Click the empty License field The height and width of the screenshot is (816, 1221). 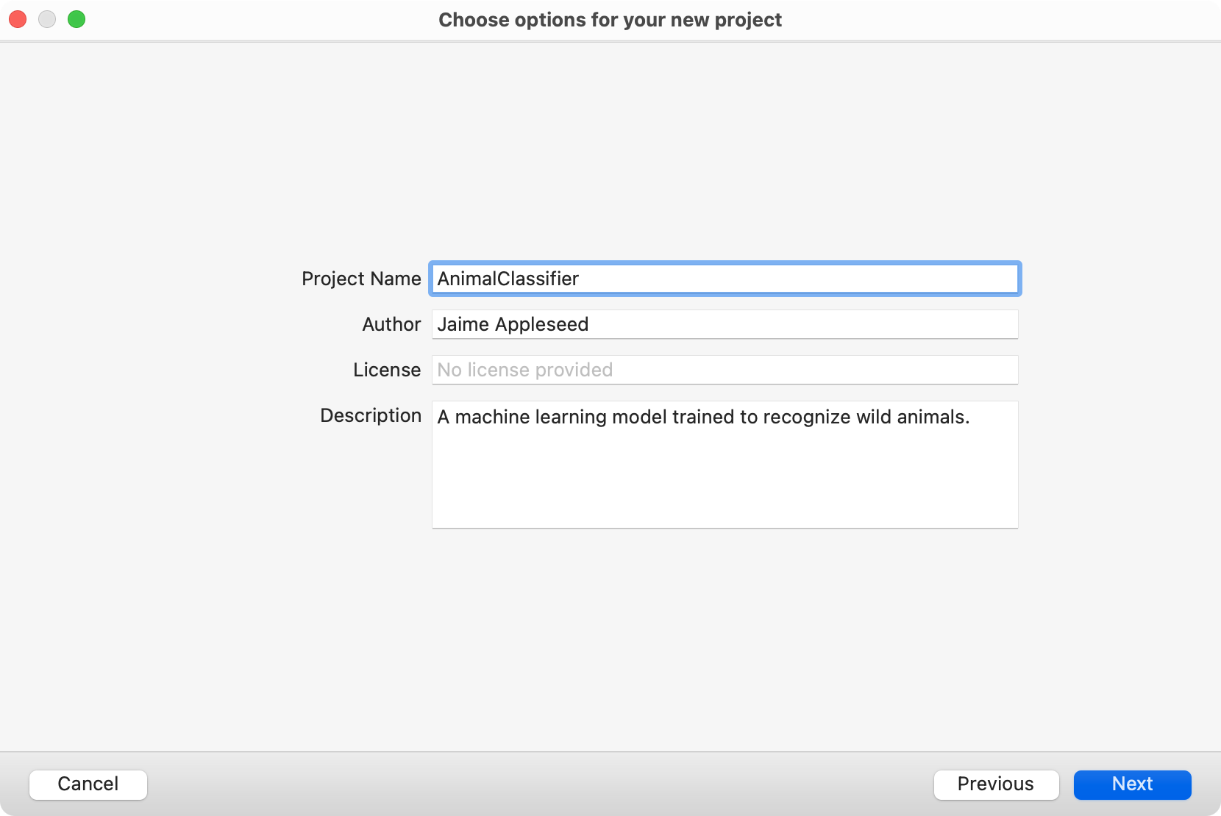(725, 370)
